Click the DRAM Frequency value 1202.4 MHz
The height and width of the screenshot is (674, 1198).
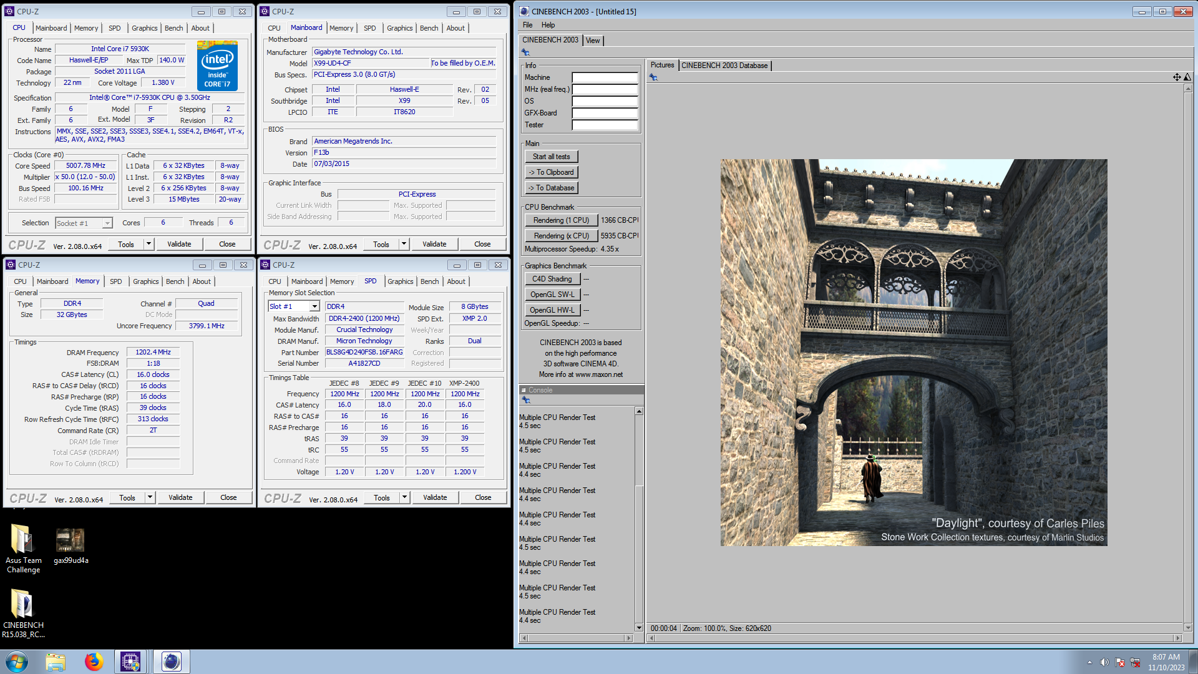[x=153, y=353]
